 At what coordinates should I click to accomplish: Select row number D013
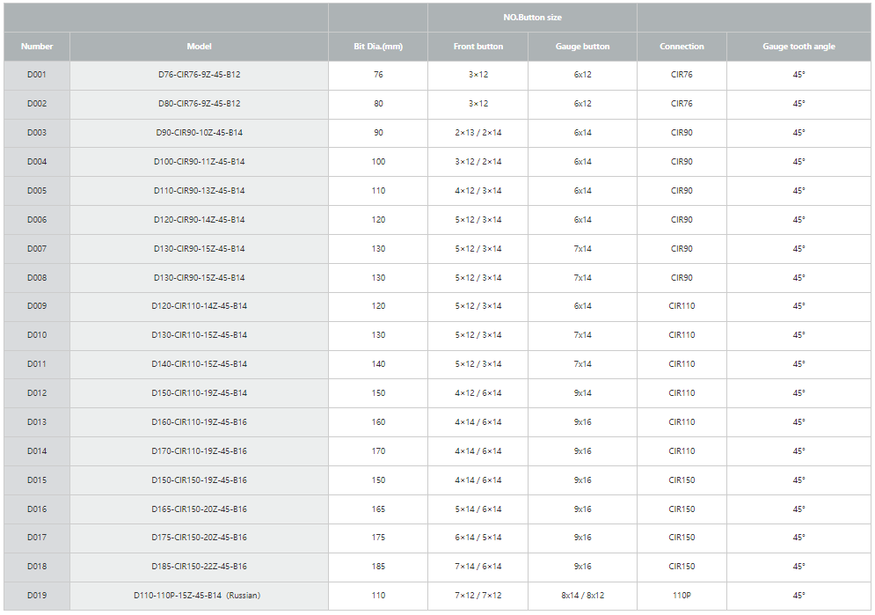37,422
